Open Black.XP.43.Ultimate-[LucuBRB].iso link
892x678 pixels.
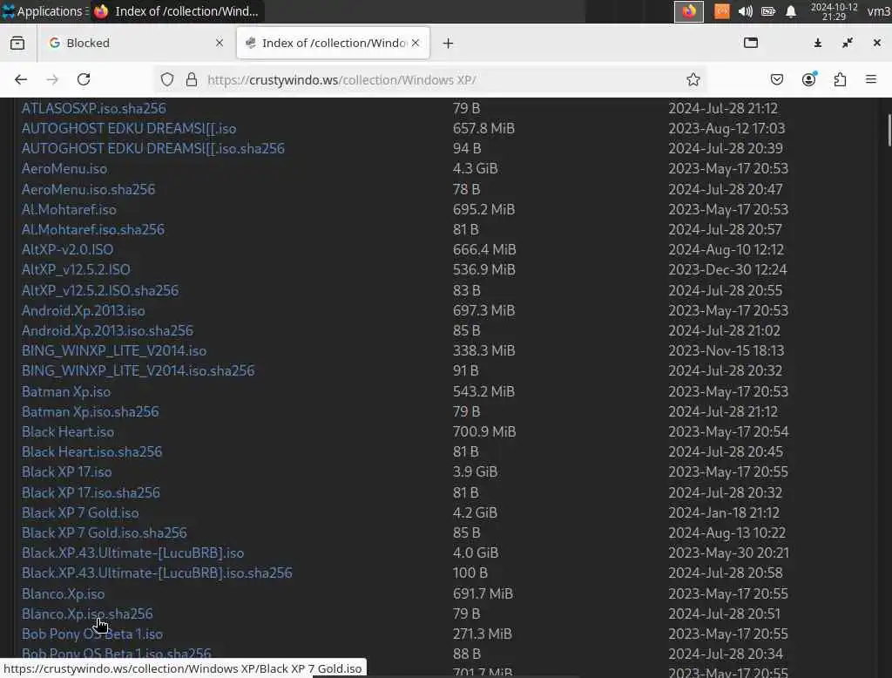(132, 553)
